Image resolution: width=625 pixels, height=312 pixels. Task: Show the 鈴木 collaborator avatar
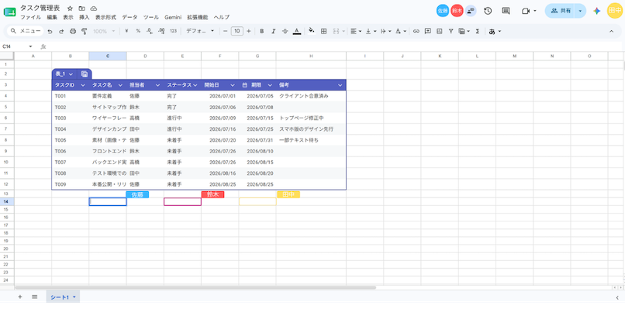[x=457, y=11]
